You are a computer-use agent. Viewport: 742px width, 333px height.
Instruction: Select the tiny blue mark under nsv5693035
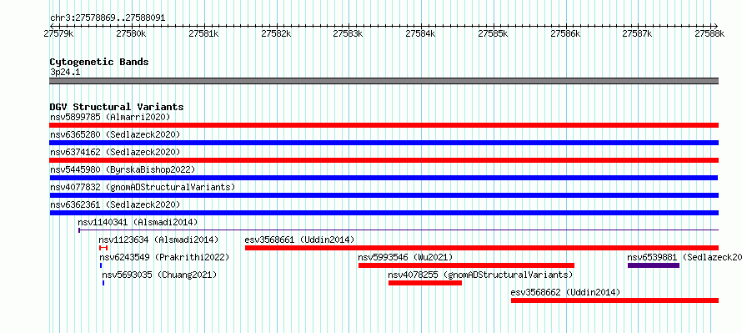(103, 283)
